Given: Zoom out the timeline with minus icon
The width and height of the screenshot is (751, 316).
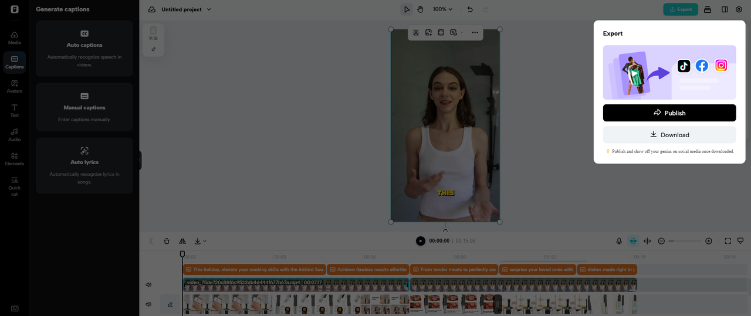Looking at the screenshot, I should pyautogui.click(x=661, y=241).
